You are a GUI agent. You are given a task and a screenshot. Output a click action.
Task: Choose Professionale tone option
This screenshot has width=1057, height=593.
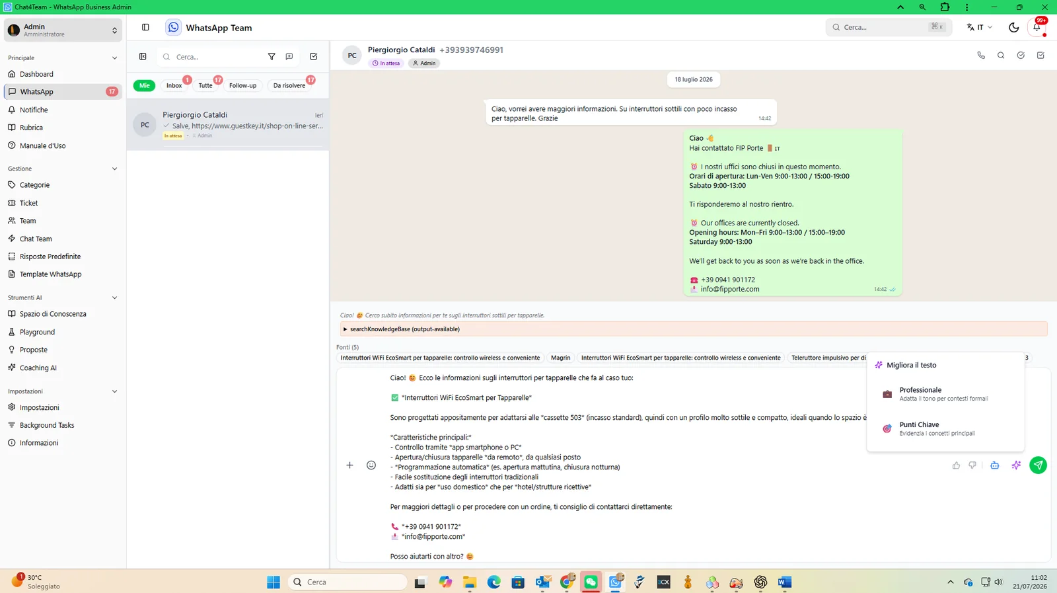pos(945,394)
